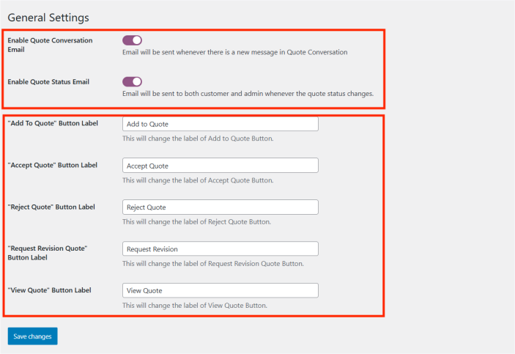Click the "View Quote" Button Label text

click(49, 290)
